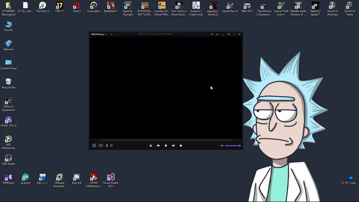Viewport: 359px width, 202px height.
Task: Select the Dev-C++ desktop icon
Action: tap(43, 179)
